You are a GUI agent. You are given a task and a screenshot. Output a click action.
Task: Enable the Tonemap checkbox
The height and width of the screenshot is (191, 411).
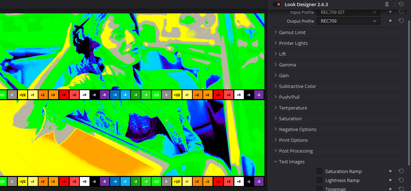[x=320, y=188]
